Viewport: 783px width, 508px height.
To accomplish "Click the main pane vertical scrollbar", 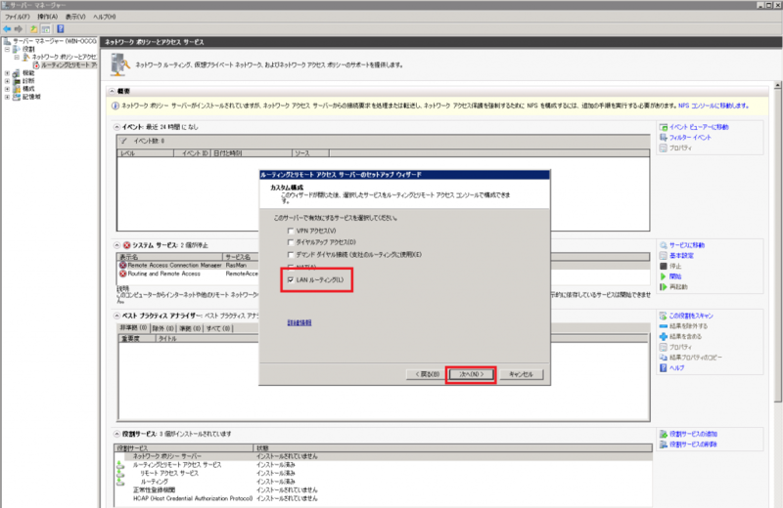I will tap(777, 244).
